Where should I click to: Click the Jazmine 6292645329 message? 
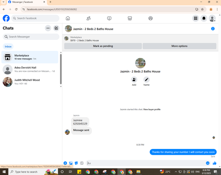pyautogui.click(x=80, y=122)
